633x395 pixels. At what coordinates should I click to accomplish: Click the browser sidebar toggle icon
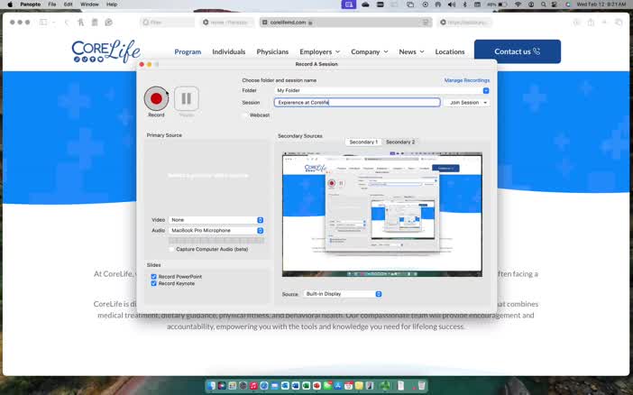click(x=43, y=23)
